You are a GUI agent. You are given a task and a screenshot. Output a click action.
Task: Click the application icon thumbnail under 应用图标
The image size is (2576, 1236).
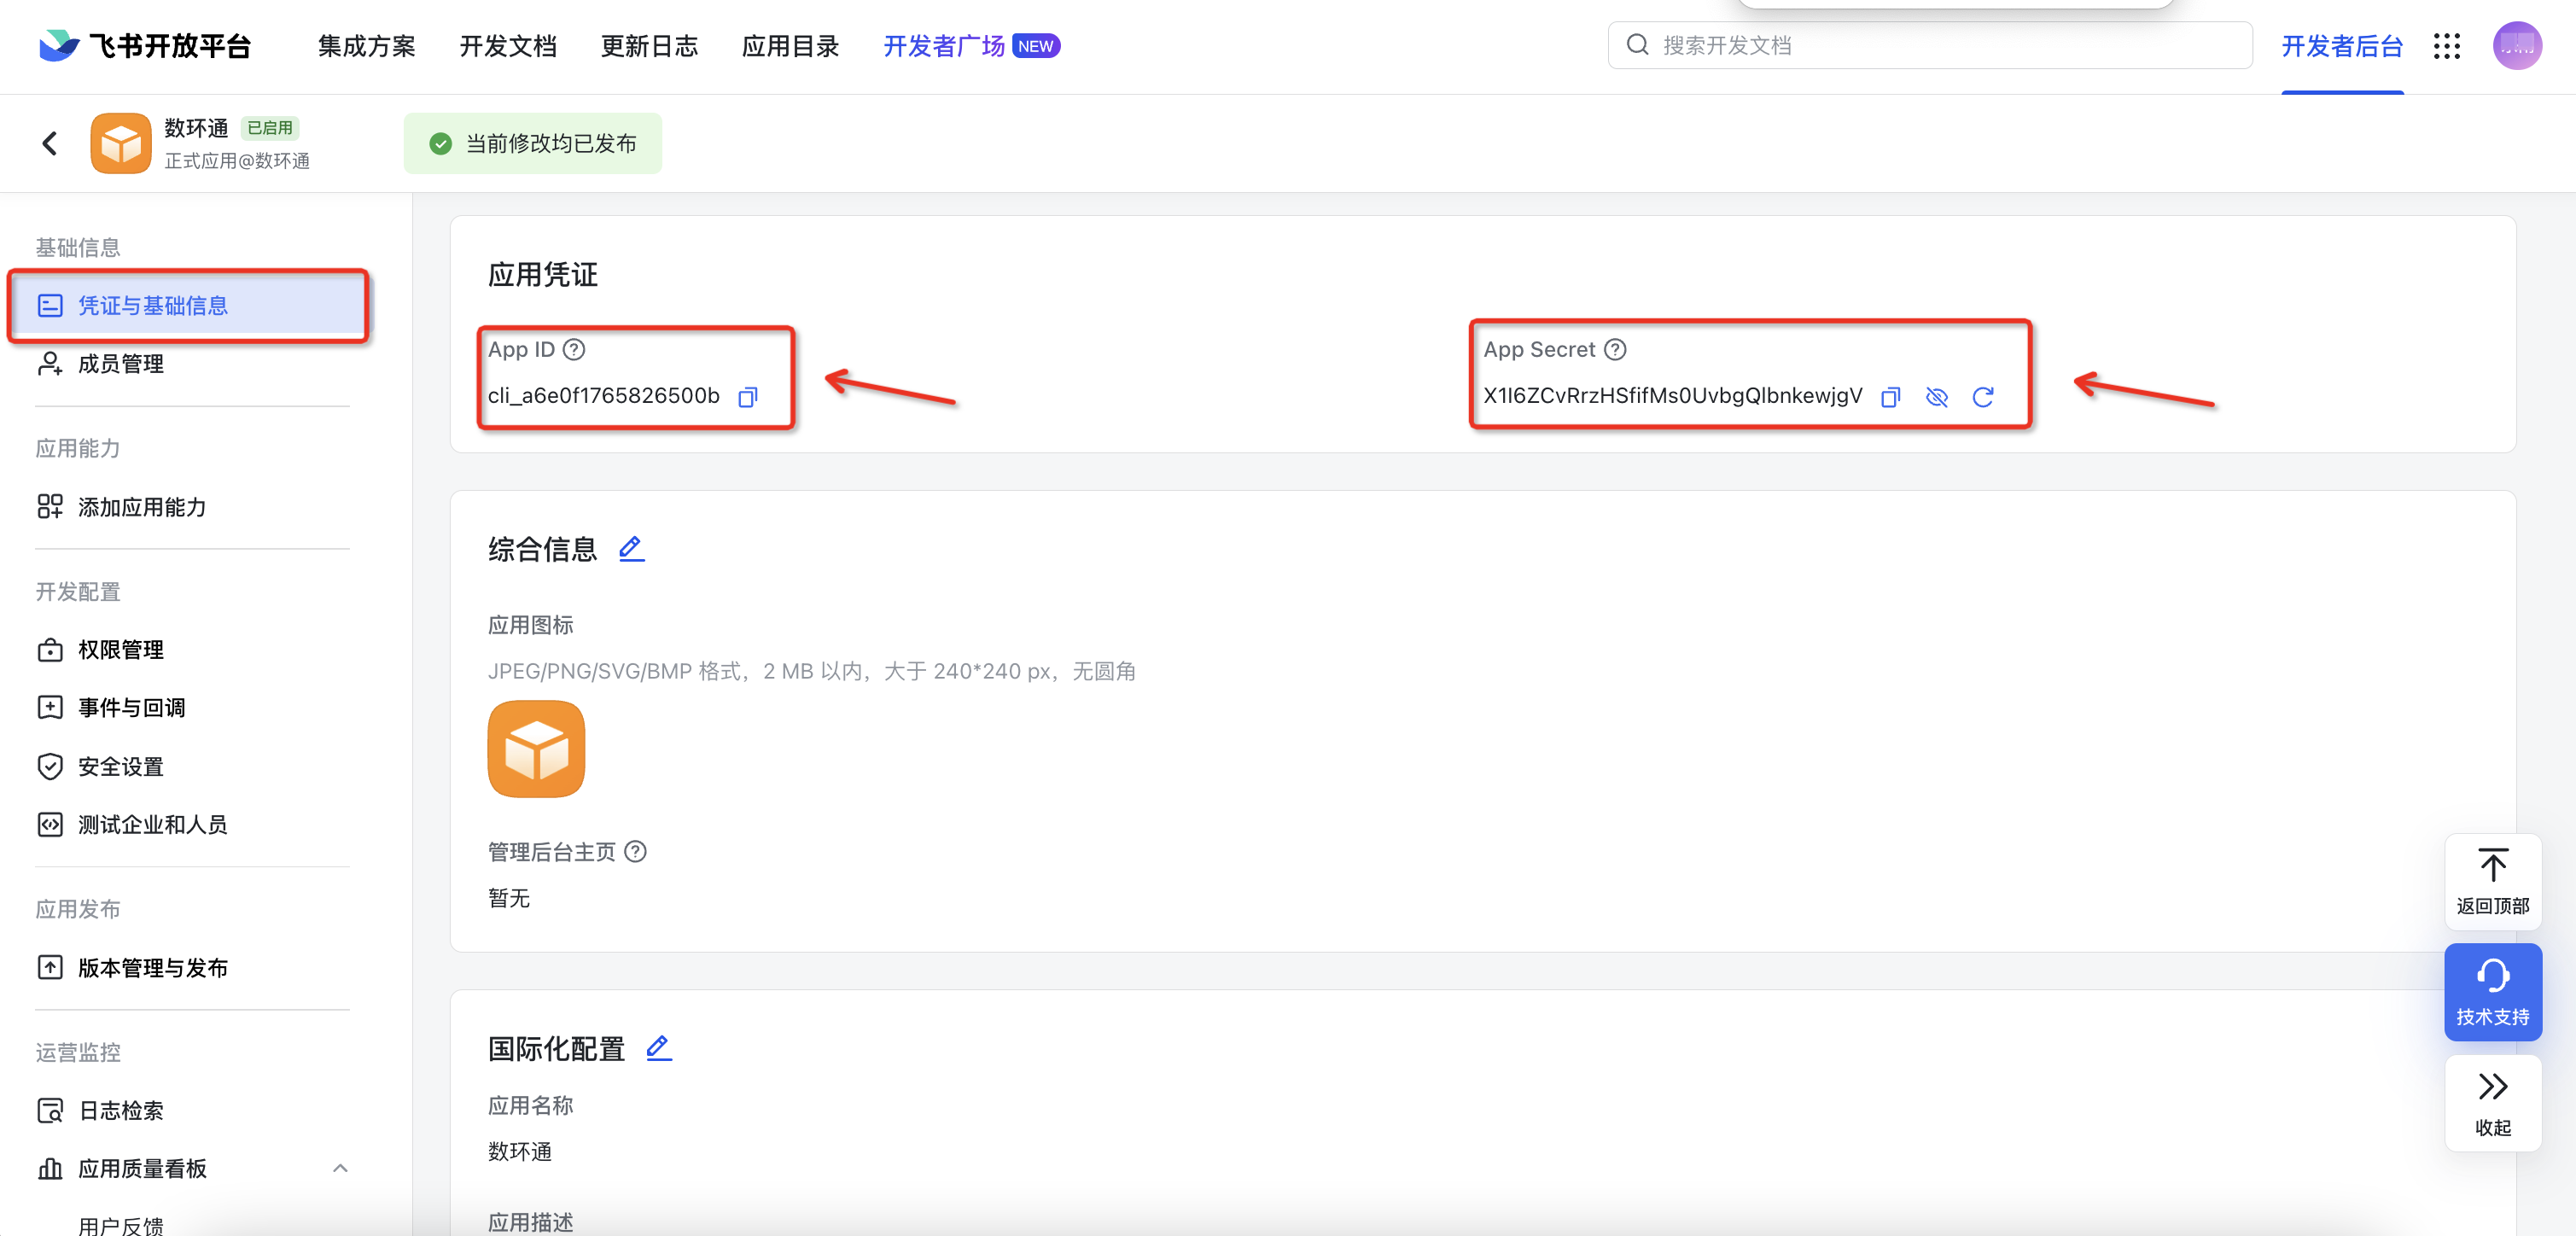point(536,749)
